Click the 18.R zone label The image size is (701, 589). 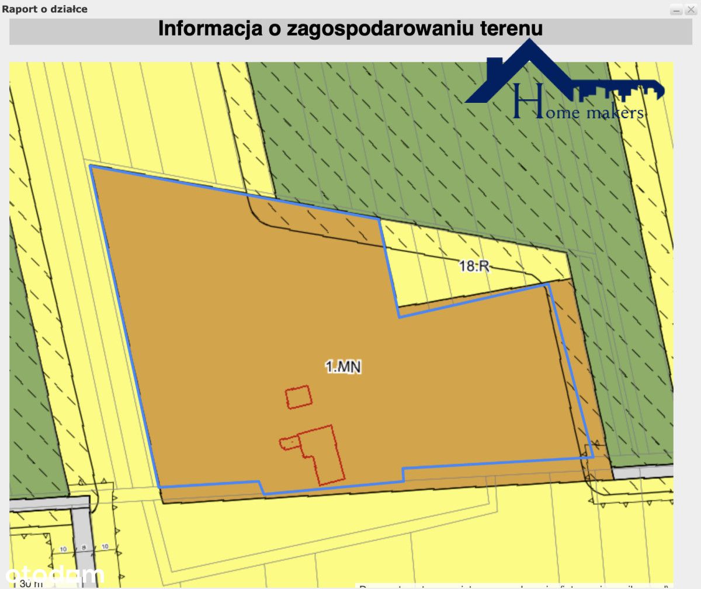(474, 266)
